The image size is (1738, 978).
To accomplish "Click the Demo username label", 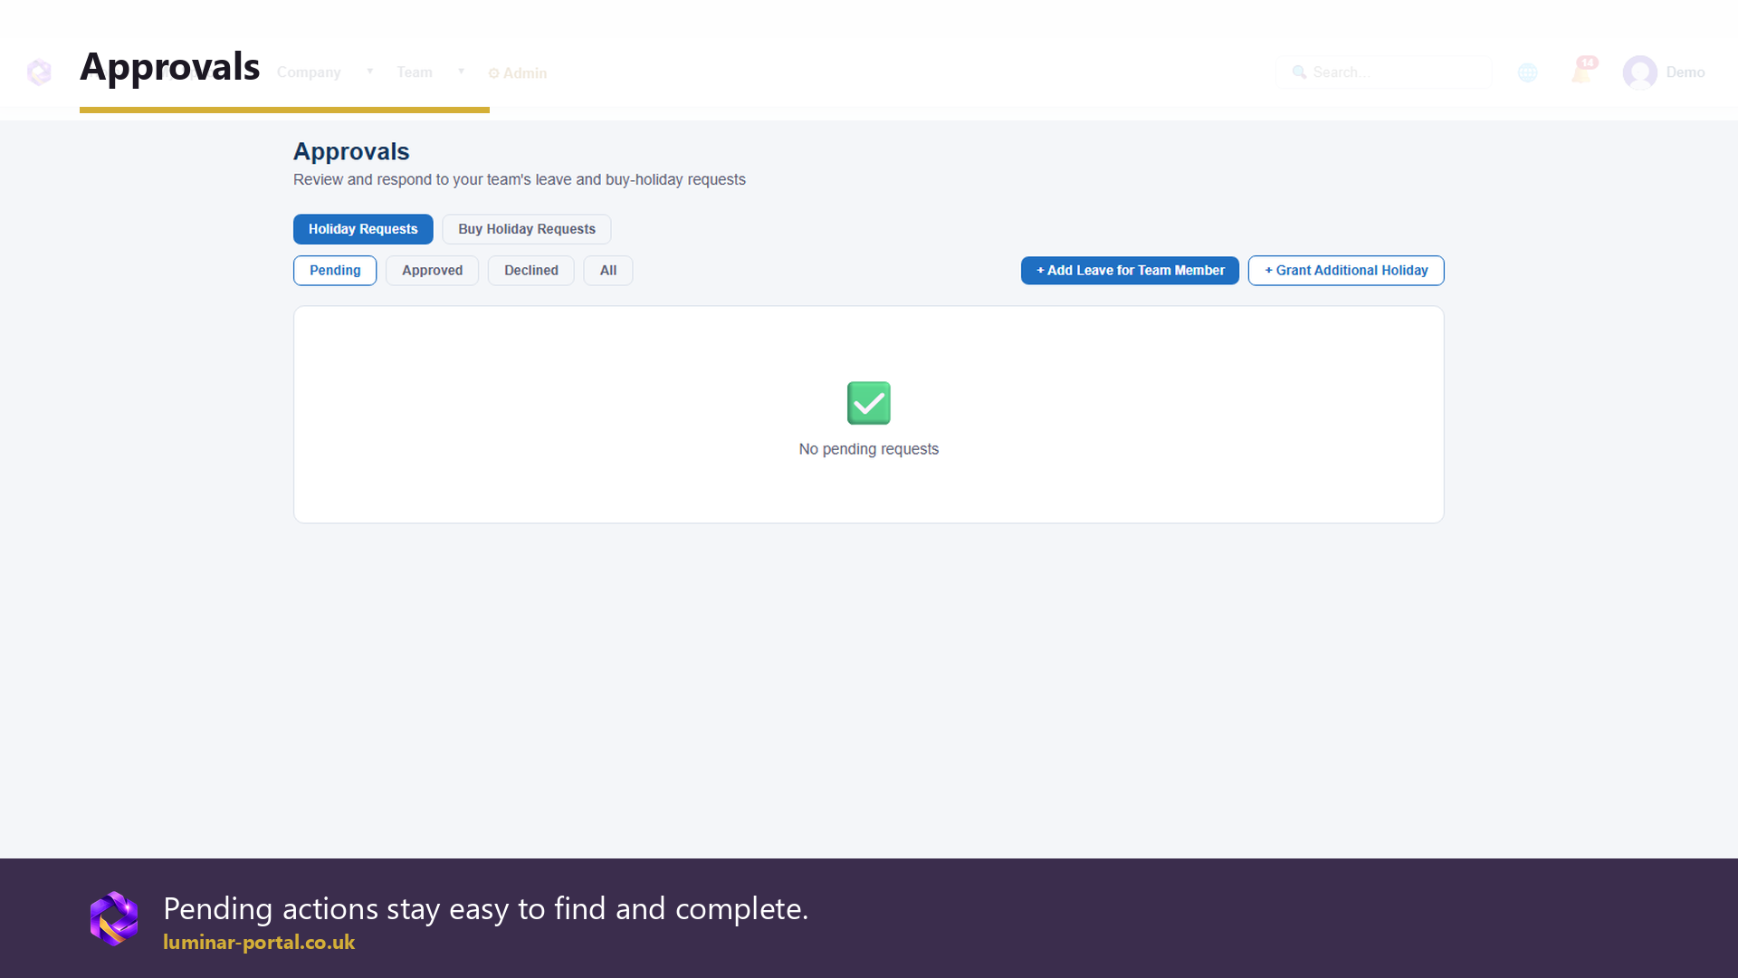I will [x=1685, y=72].
